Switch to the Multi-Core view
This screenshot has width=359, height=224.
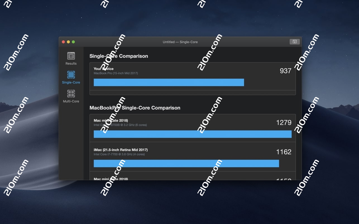coord(71,96)
